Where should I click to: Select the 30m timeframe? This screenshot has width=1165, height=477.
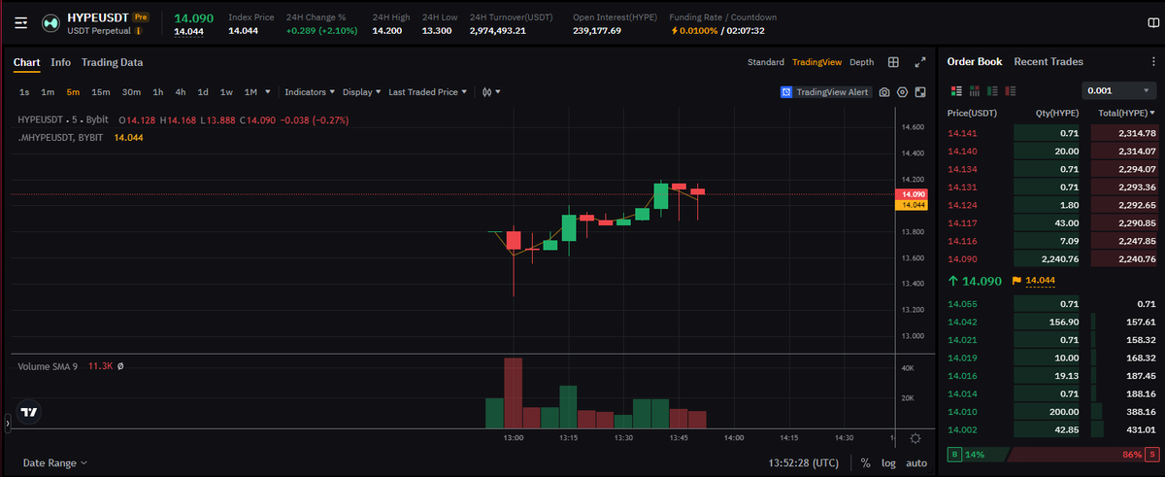[131, 92]
